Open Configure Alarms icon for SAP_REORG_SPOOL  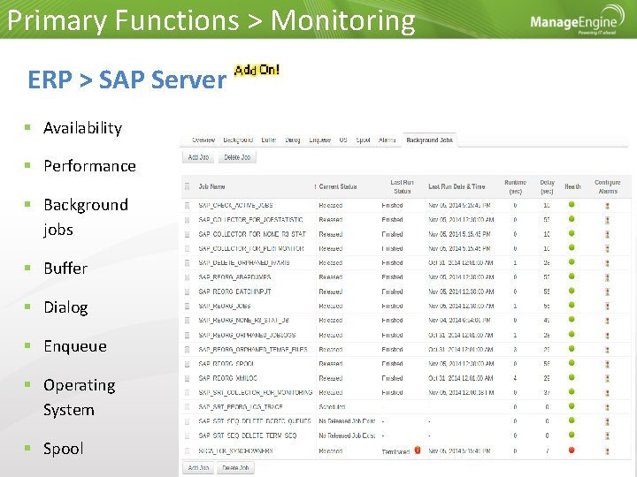tap(607, 364)
